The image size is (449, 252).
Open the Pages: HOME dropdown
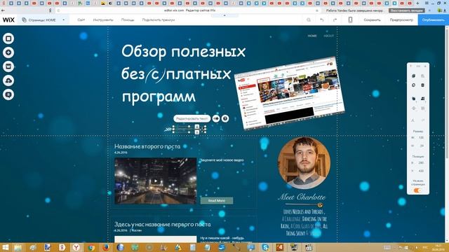[43, 20]
